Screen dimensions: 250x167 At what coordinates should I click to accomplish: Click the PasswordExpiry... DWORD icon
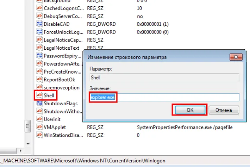click(39, 56)
